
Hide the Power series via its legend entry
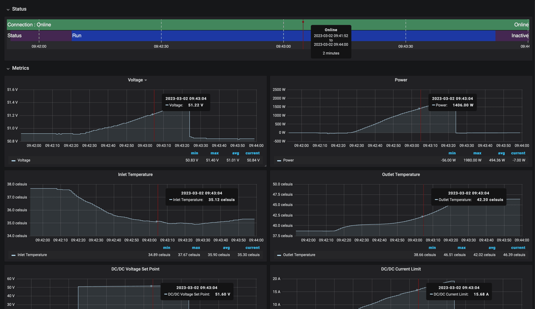288,160
